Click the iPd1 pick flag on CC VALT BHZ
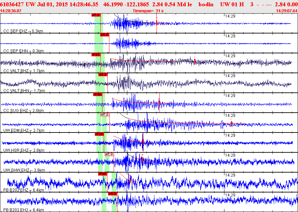Image resolution: width=298 pixels, height=212 pixels. pyautogui.click(x=96, y=55)
